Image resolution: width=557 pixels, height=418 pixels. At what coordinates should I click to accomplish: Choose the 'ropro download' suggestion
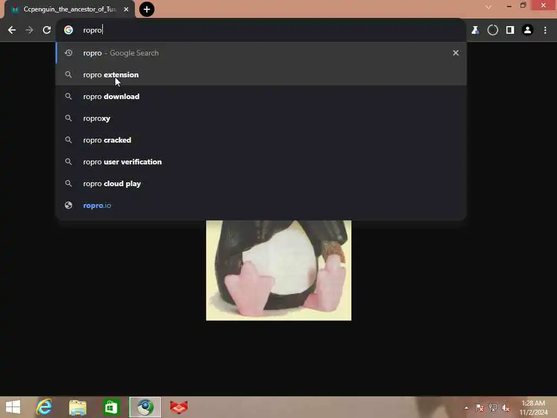pyautogui.click(x=261, y=96)
